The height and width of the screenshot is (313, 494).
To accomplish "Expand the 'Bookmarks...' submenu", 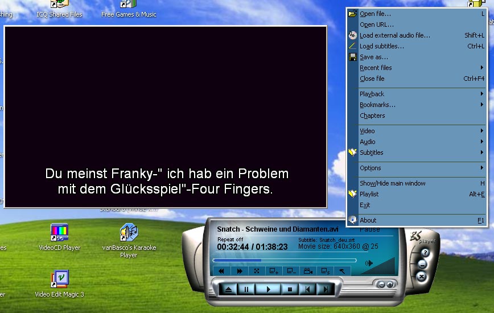I will point(417,105).
